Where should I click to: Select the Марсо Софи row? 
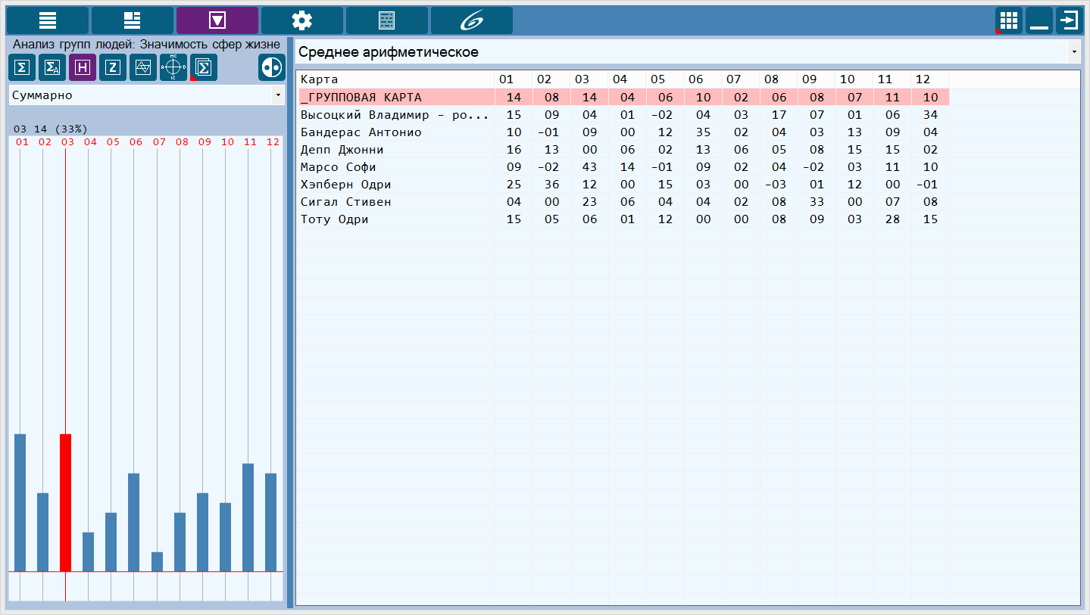[623, 167]
